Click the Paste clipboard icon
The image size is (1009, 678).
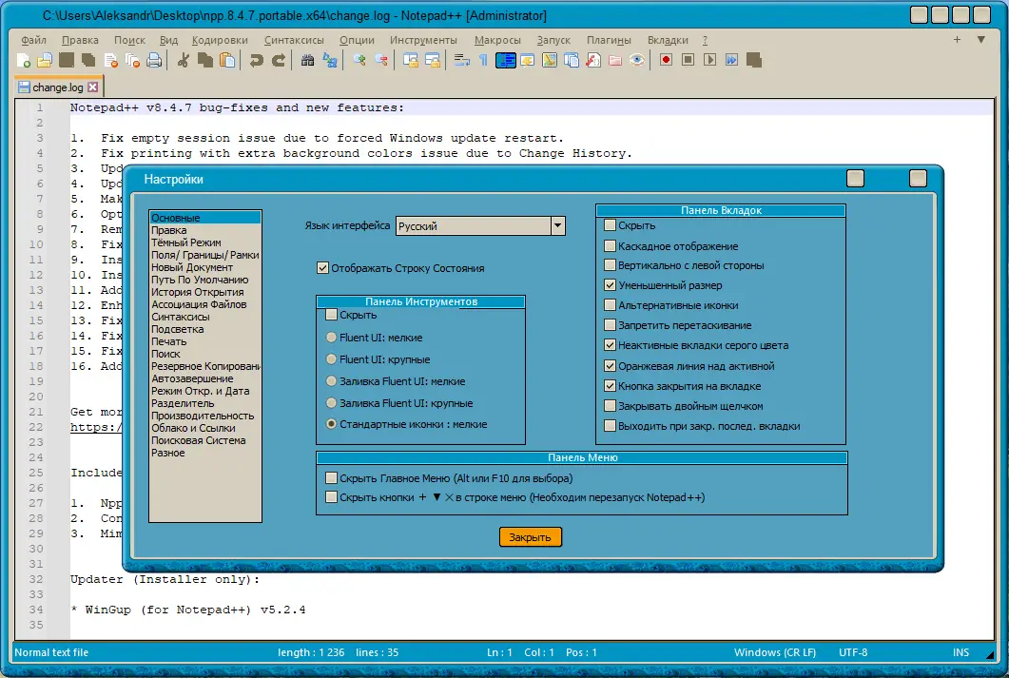coord(227,61)
